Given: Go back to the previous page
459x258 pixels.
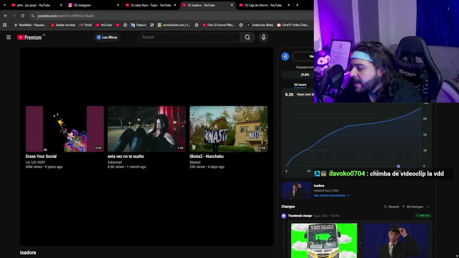Looking at the screenshot, I should [x=5, y=16].
